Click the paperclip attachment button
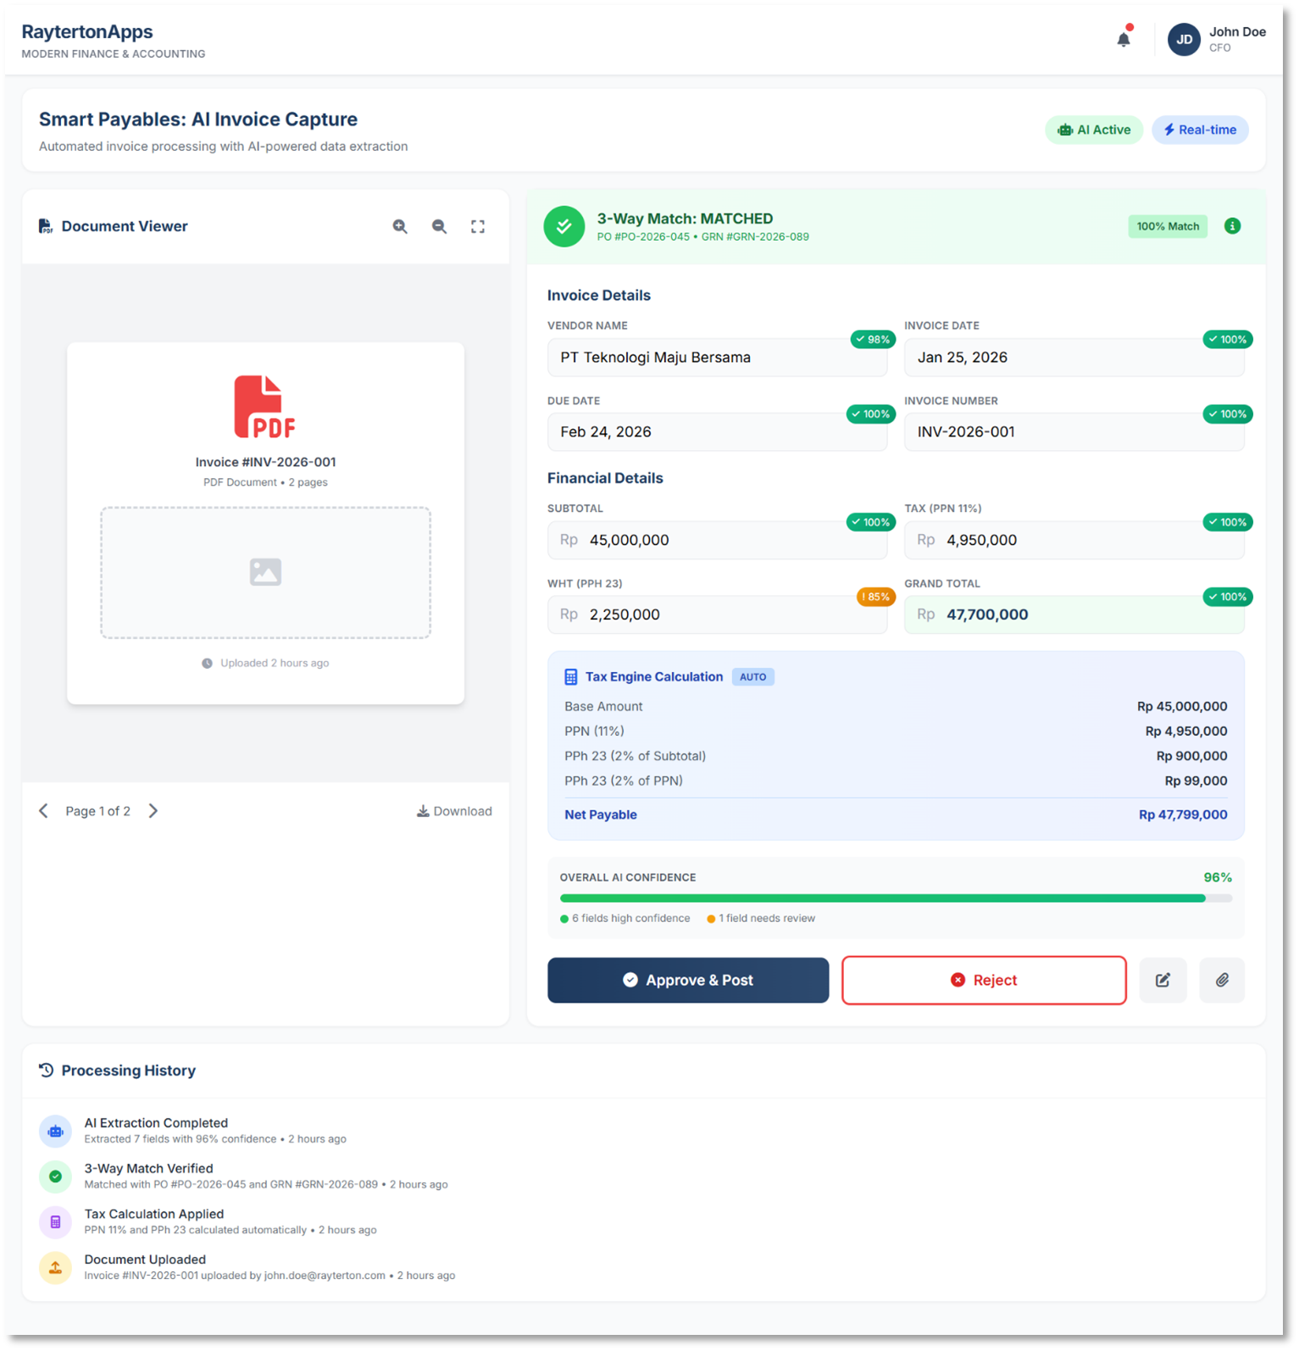 click(x=1222, y=981)
